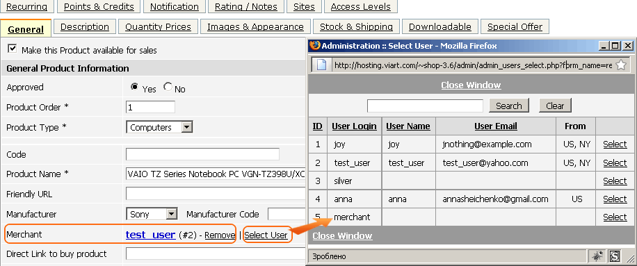
Task: Go to the Stock & Shipping tab
Action: pos(356,27)
